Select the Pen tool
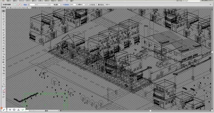Screen dimensions: 214x113 (x=4, y=22)
